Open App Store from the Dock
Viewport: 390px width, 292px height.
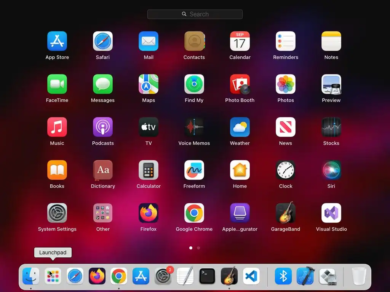click(141, 276)
